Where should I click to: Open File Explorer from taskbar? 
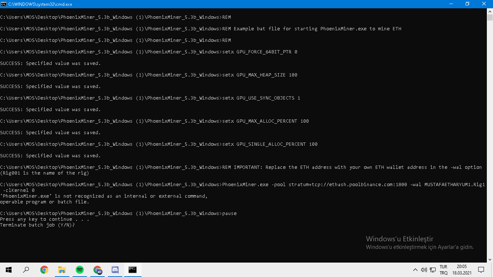[x=62, y=270]
